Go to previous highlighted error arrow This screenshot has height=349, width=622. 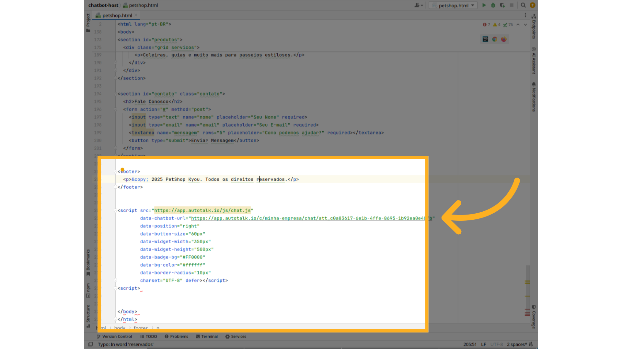click(x=518, y=25)
